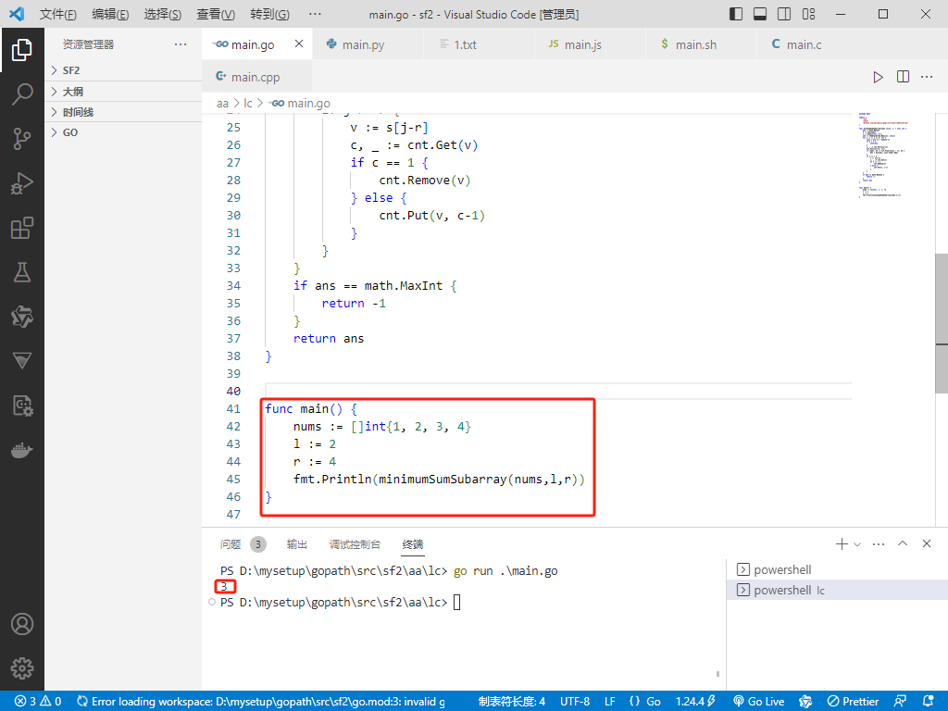Open notifications bell in status bar
The width and height of the screenshot is (948, 711).
928,702
